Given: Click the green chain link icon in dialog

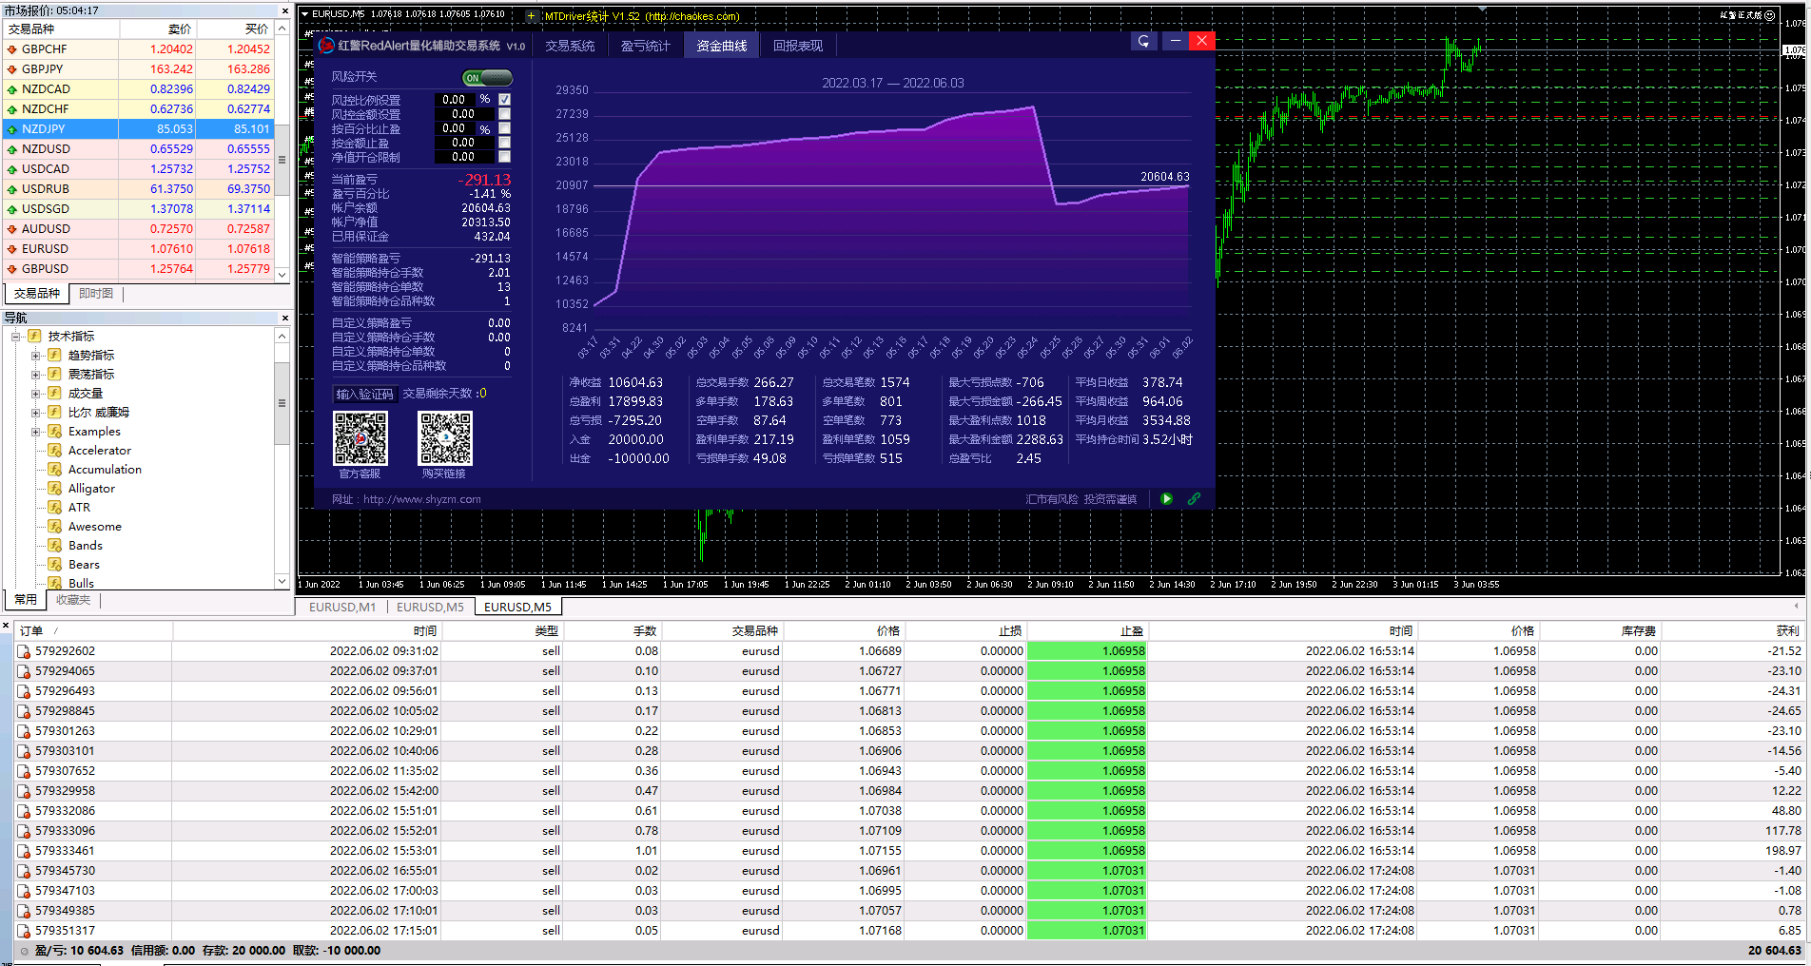Looking at the screenshot, I should (1194, 498).
